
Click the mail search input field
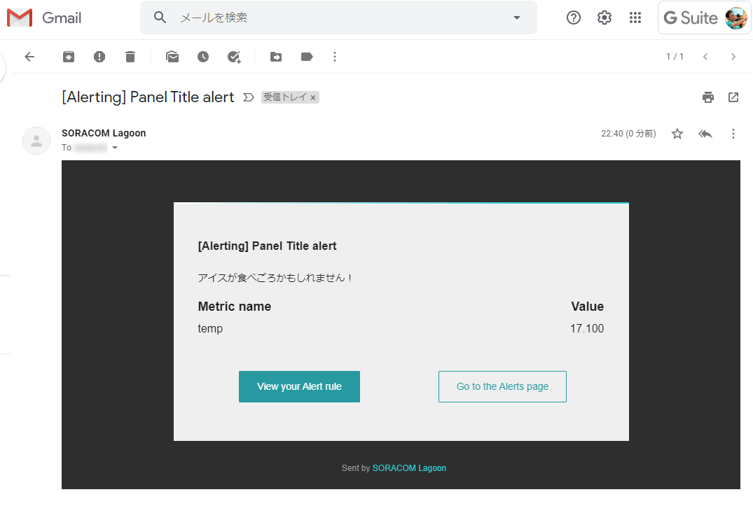336,17
